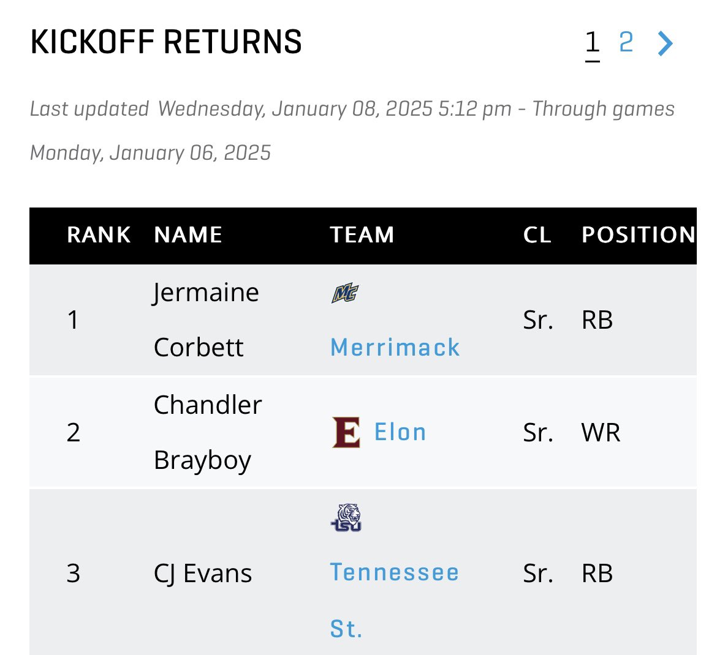Viewport: 717px width, 655px height.
Task: Open the Elon team link
Action: pyautogui.click(x=400, y=432)
